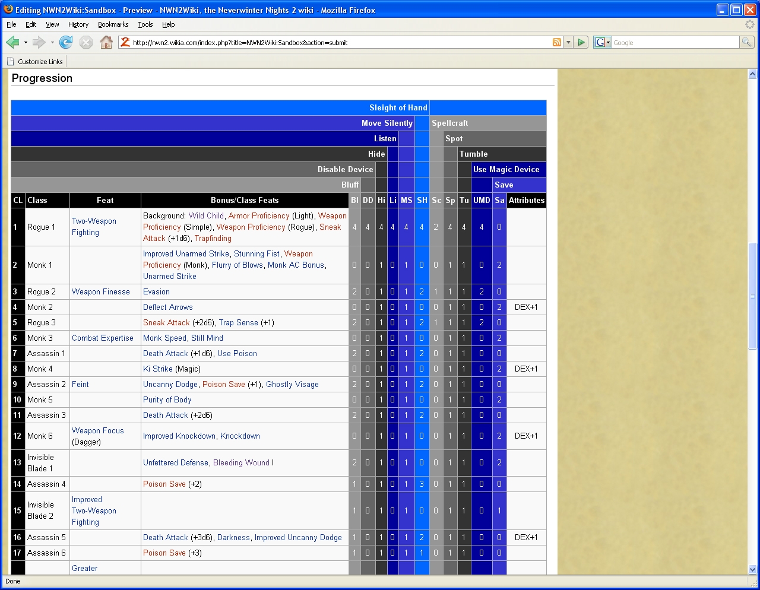Image resolution: width=760 pixels, height=590 pixels.
Task: Expand the address bar URL dropdown
Action: 569,42
